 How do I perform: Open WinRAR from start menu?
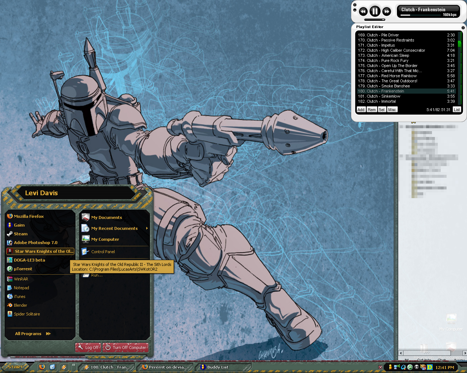[40, 279]
